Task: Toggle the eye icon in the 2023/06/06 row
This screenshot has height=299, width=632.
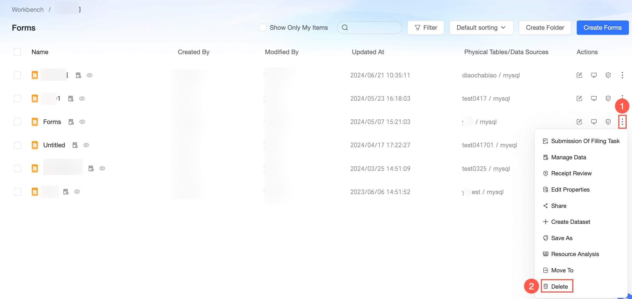Action: click(x=77, y=192)
